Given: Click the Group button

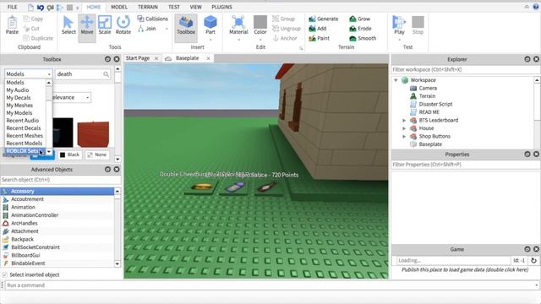Looking at the screenshot, I should point(284,19).
